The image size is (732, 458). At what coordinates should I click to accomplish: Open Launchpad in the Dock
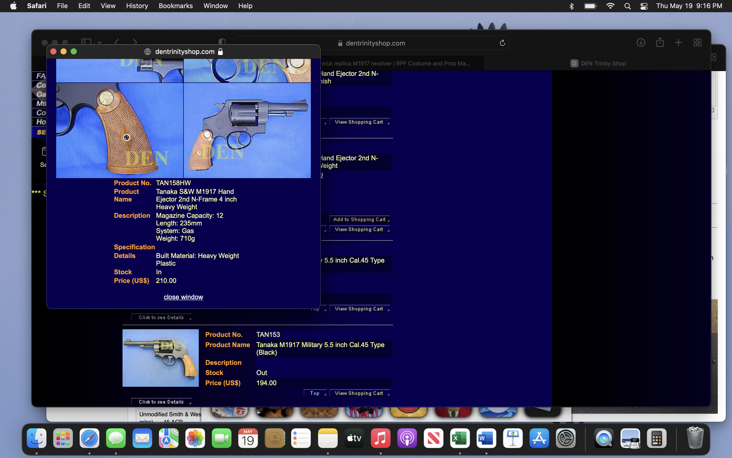[x=63, y=438]
